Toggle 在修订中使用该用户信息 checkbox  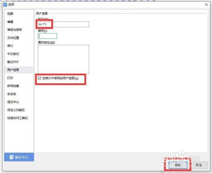[39, 78]
